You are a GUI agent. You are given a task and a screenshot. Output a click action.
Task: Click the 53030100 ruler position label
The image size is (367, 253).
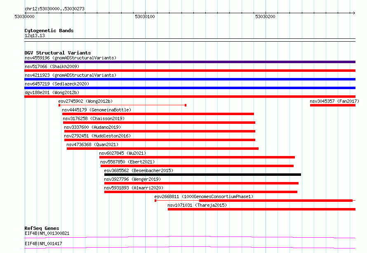click(145, 17)
